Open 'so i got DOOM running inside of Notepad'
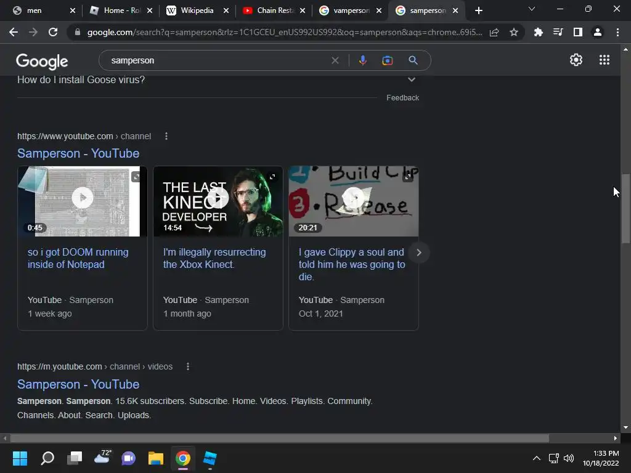 [x=78, y=258]
